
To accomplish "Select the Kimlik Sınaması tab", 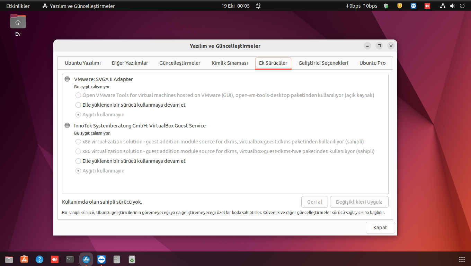I will click(230, 63).
